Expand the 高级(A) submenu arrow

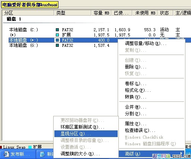[181, 153]
